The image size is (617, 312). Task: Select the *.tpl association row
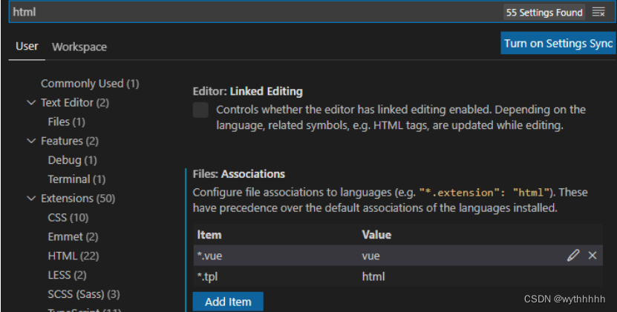point(371,277)
